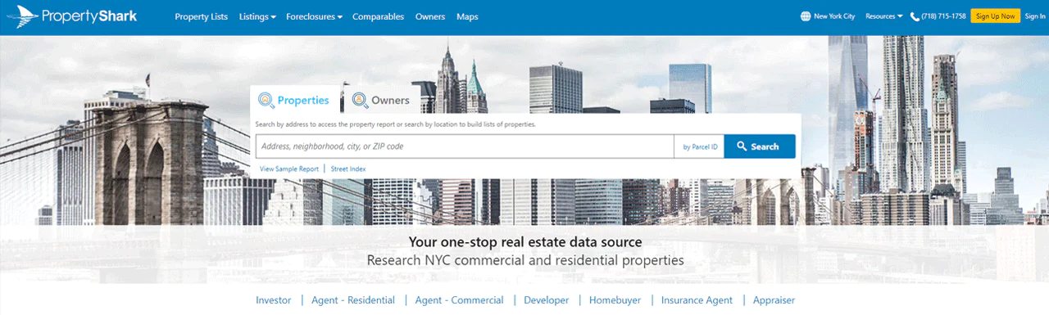The height and width of the screenshot is (315, 1049).
Task: Open the Property Lists menu item
Action: 202,16
